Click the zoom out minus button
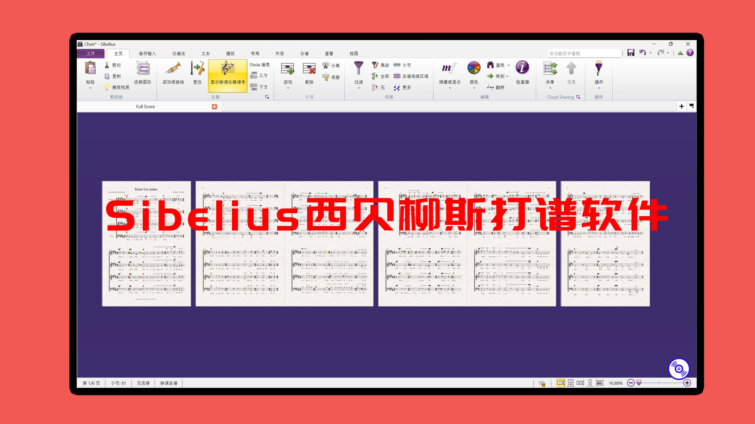 click(x=631, y=383)
